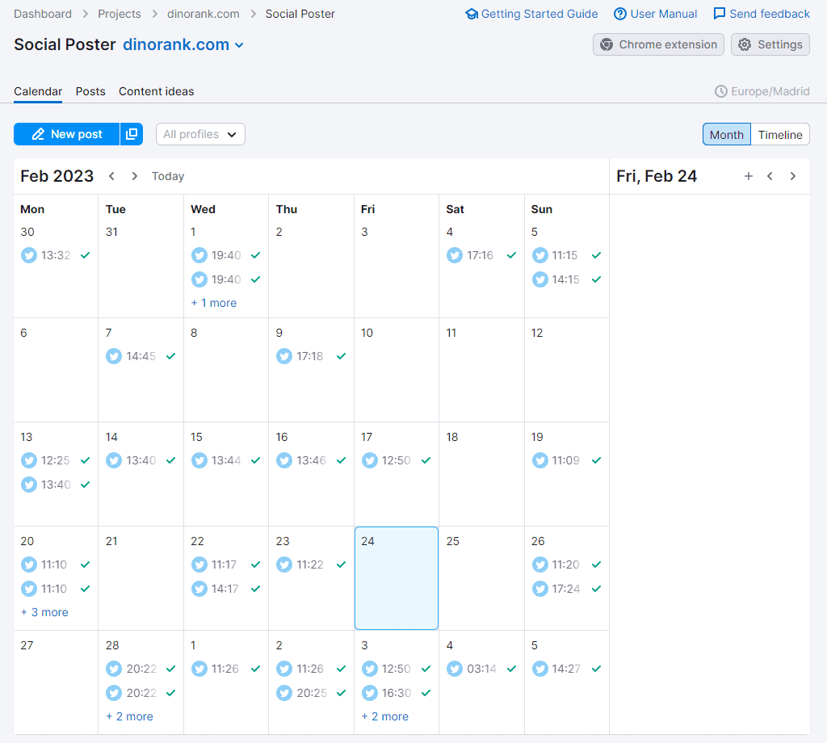Click the Europe/Madrid timezone indicator
The width and height of the screenshot is (827, 743).
point(762,91)
